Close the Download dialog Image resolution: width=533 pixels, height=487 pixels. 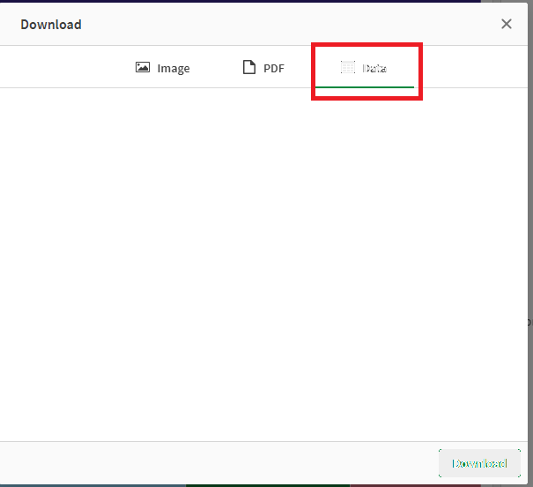[x=507, y=24]
